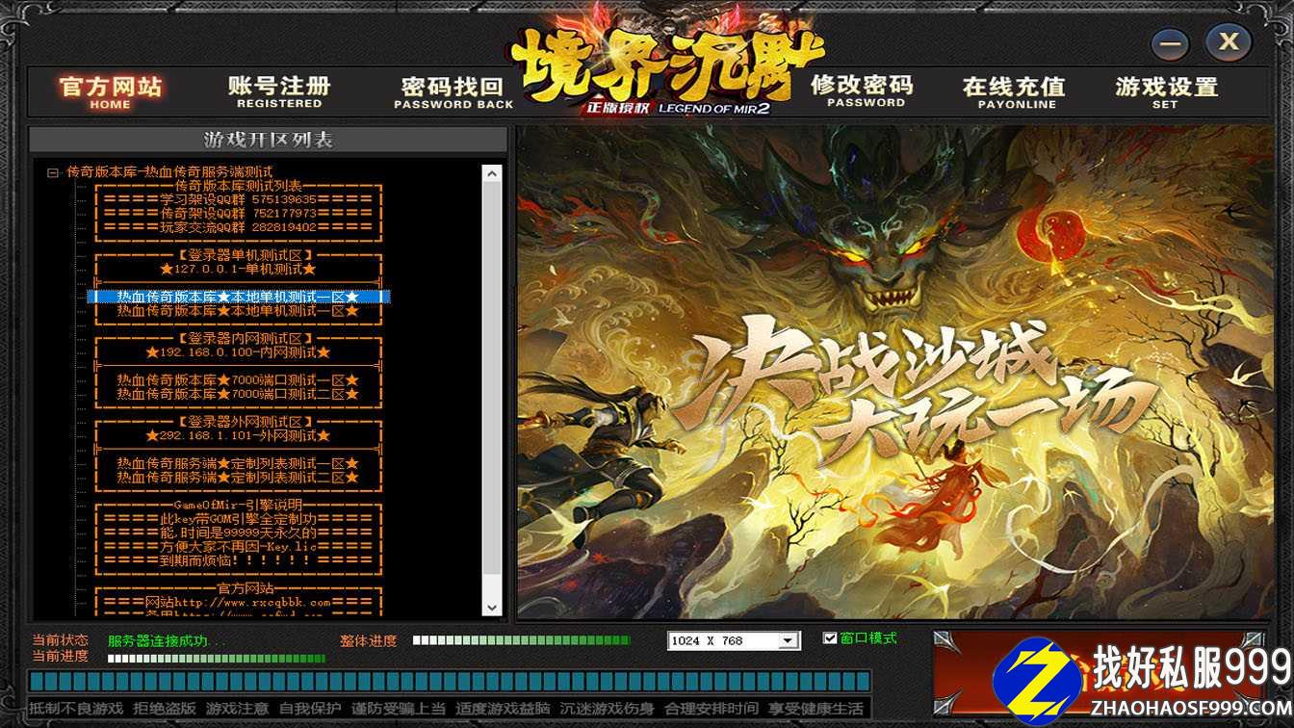
Task: Choose 定制列表测试一区 server
Action: (x=238, y=463)
